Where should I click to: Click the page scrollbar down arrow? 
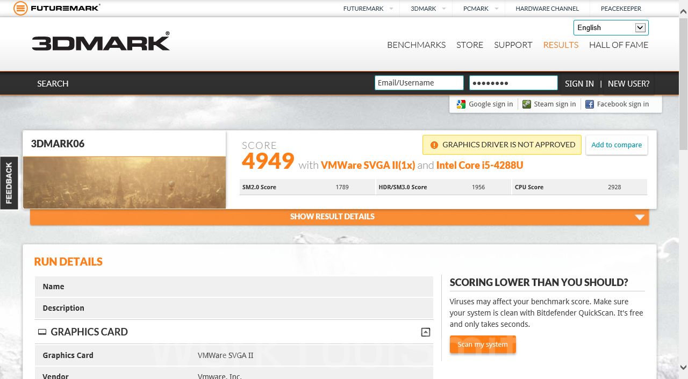[683, 368]
